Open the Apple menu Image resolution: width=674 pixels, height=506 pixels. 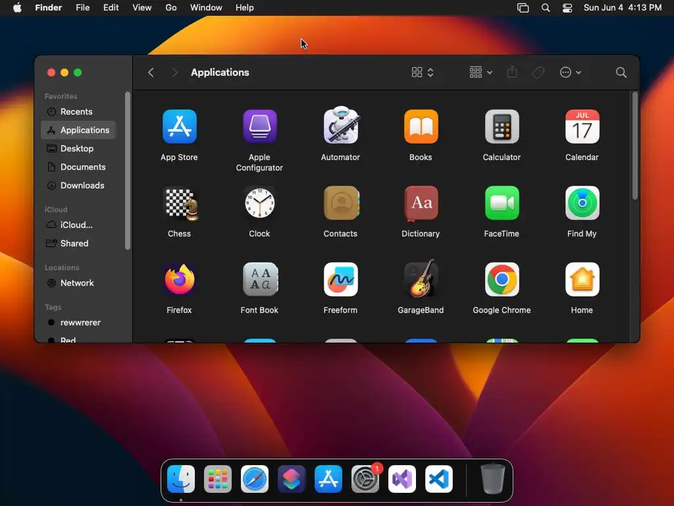tap(17, 8)
